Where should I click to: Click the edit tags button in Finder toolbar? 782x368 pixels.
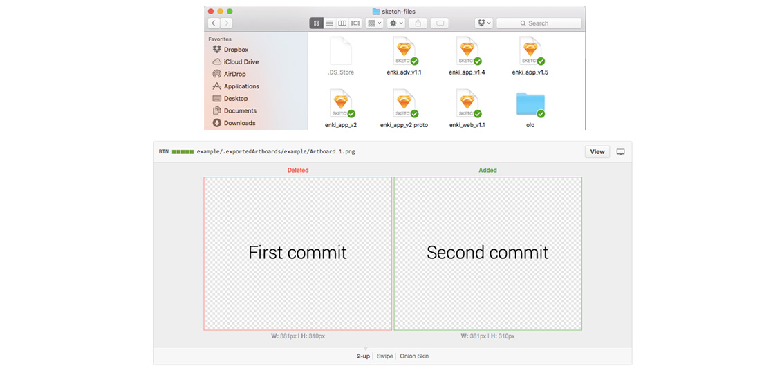point(440,23)
